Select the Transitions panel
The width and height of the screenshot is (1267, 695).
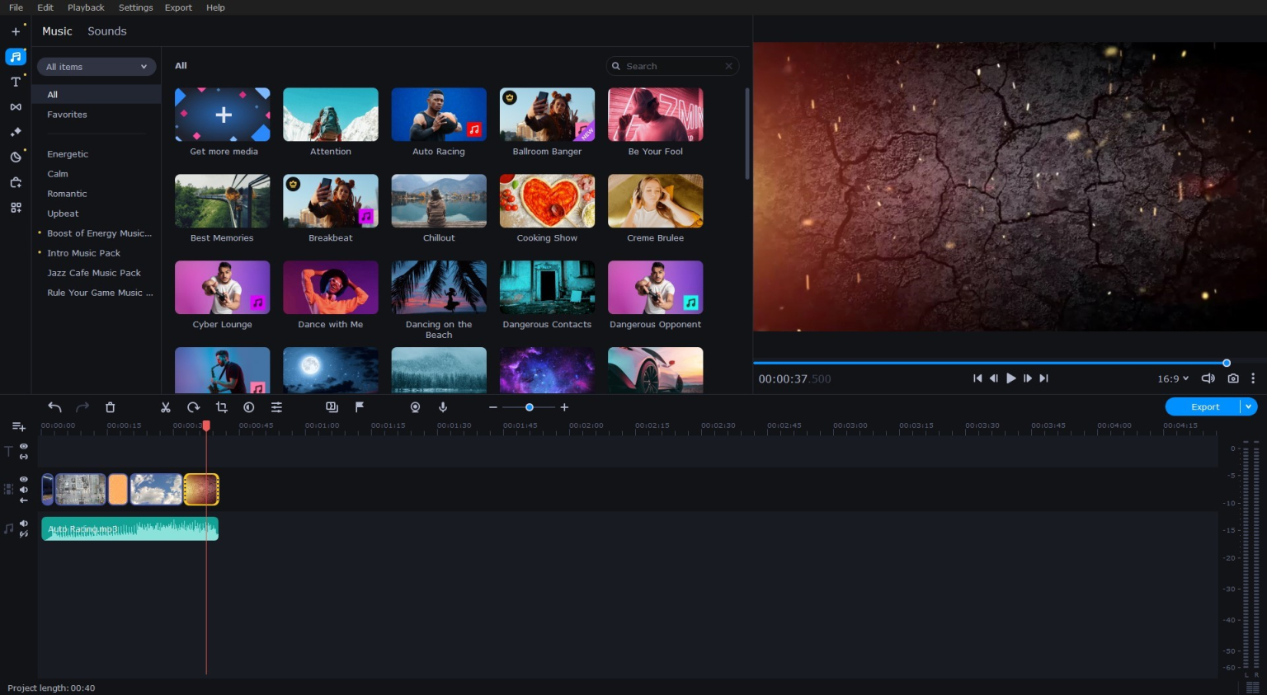[15, 107]
